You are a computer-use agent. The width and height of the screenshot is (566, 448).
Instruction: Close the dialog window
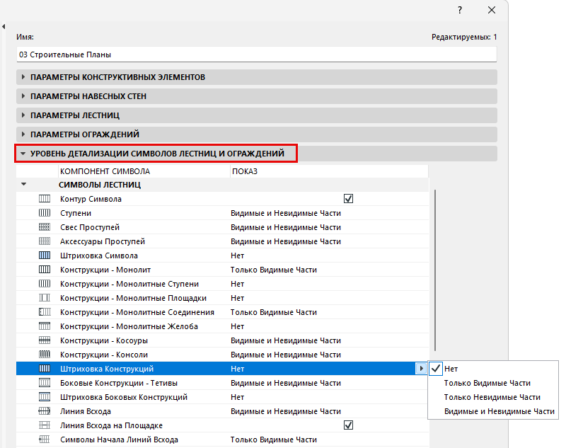(492, 10)
